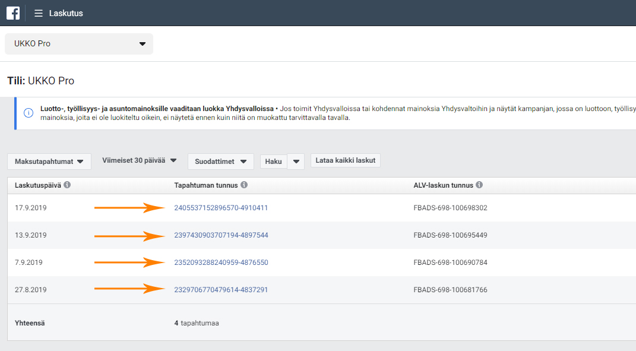This screenshot has height=351, width=636.
Task: Open transaction 2352093288240959-4876550
Action: (x=221, y=263)
